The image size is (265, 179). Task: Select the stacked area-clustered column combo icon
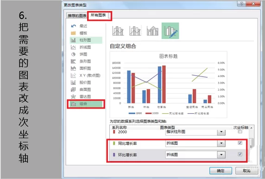click(x=152, y=31)
